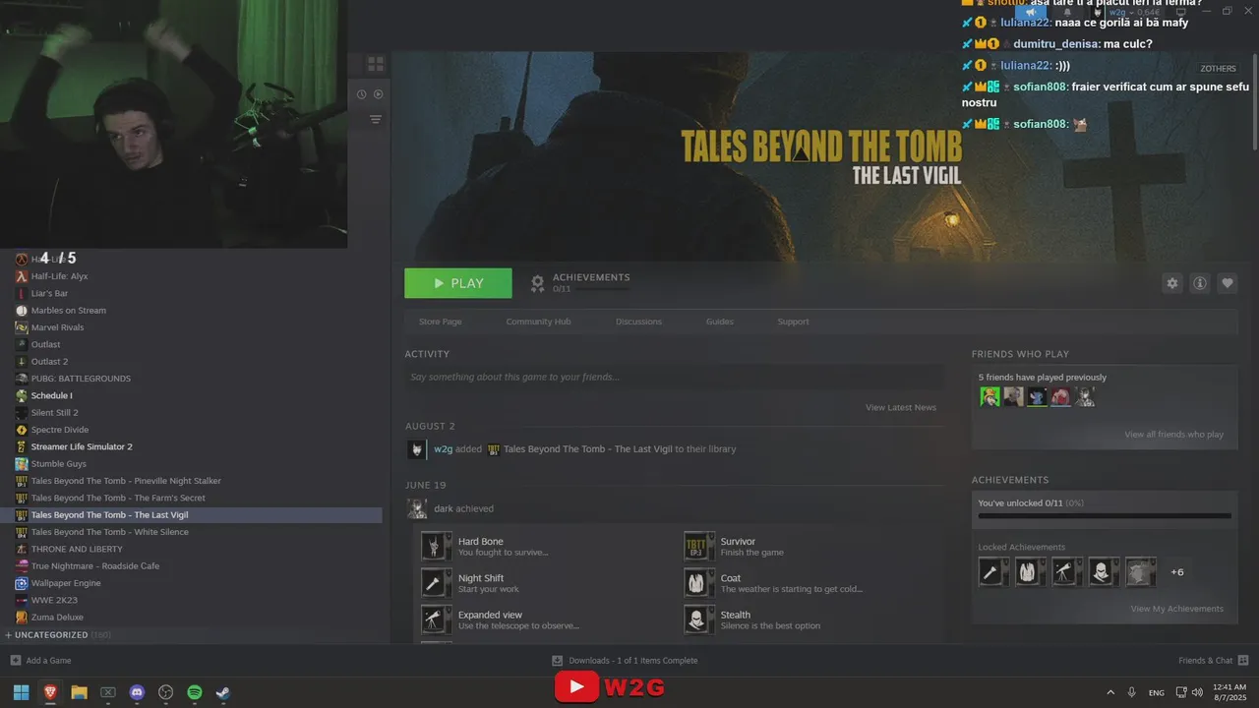Image resolution: width=1259 pixels, height=708 pixels.
Task: Focus the activity say-something input field
Action: (674, 377)
